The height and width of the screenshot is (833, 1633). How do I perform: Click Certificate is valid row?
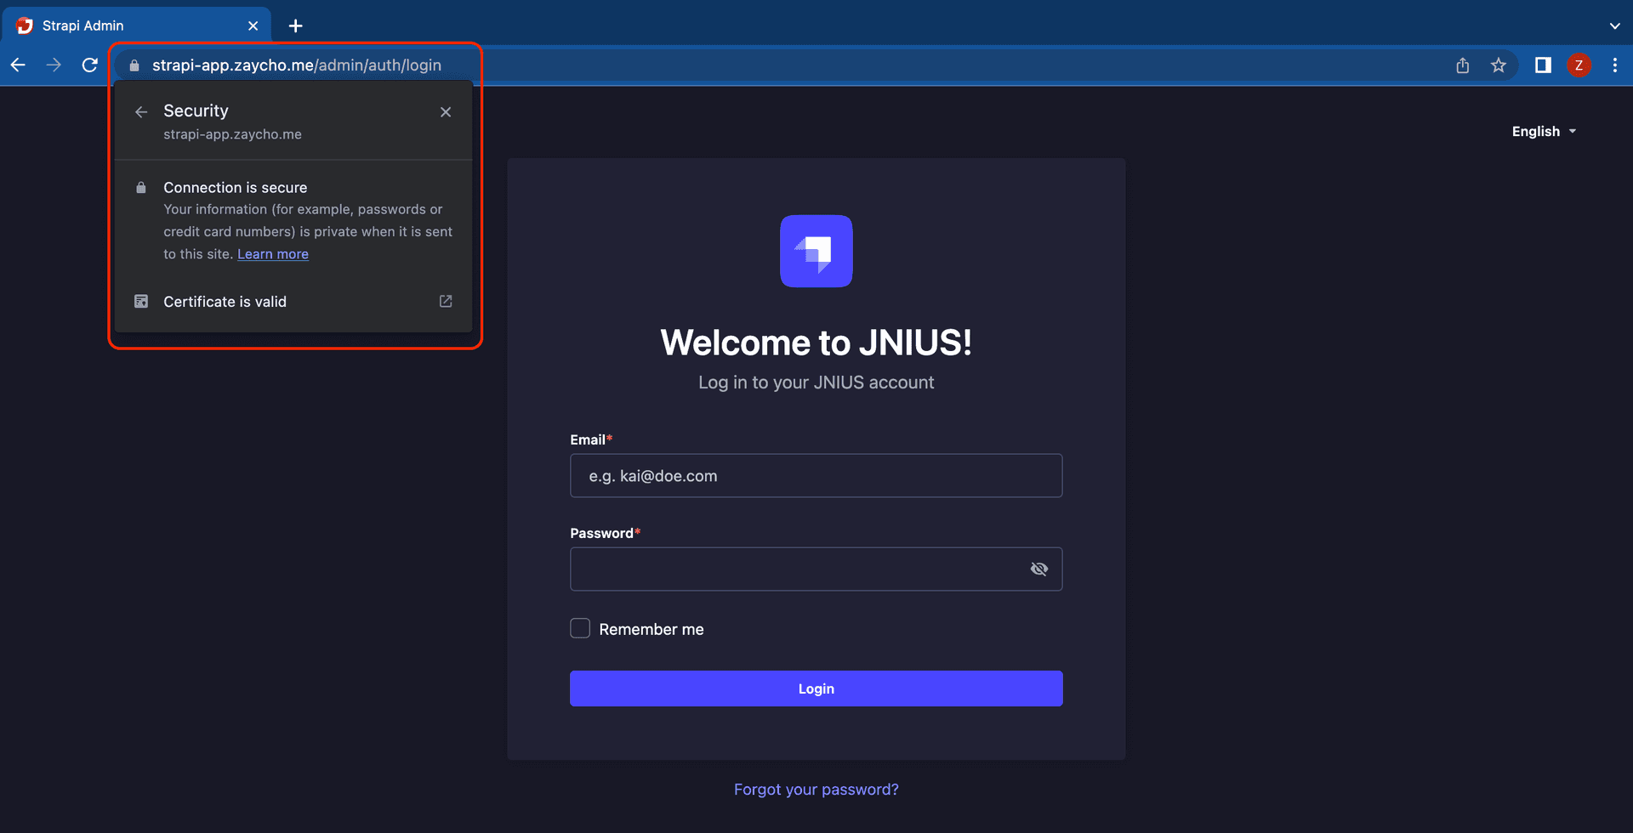(293, 302)
